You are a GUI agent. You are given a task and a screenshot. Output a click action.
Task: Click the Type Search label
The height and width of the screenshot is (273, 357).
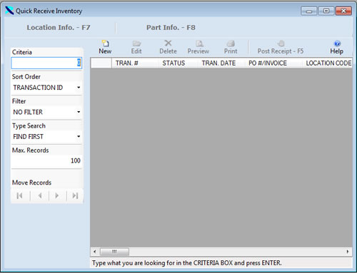tap(29, 126)
